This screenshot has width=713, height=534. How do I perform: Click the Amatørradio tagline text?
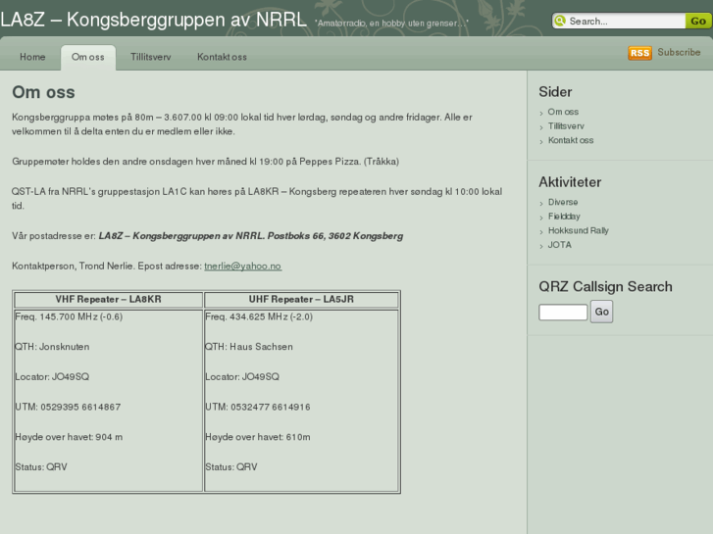pyautogui.click(x=391, y=23)
